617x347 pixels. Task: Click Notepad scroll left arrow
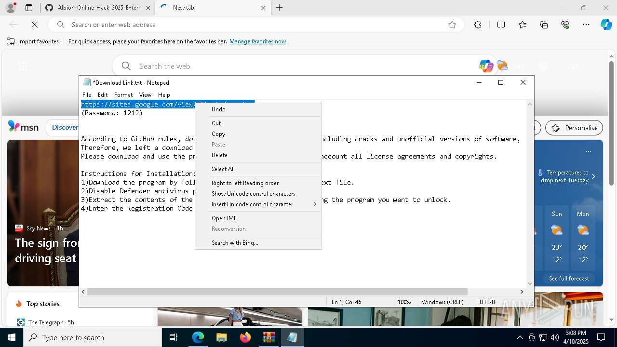[83, 292]
